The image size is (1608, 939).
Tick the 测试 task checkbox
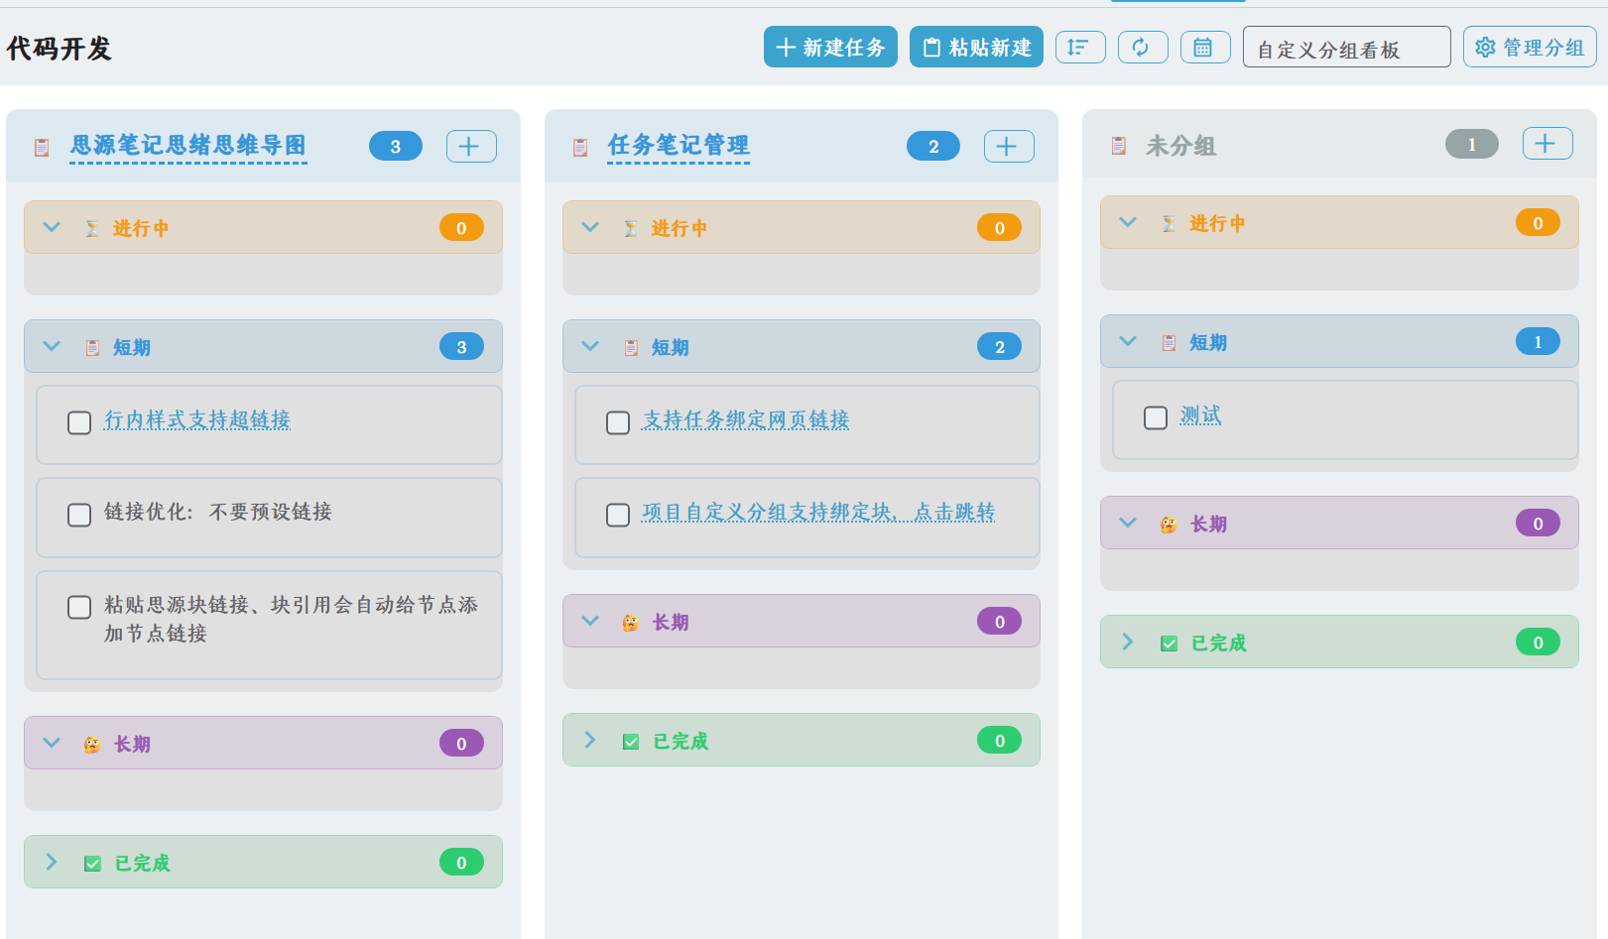coord(1156,418)
